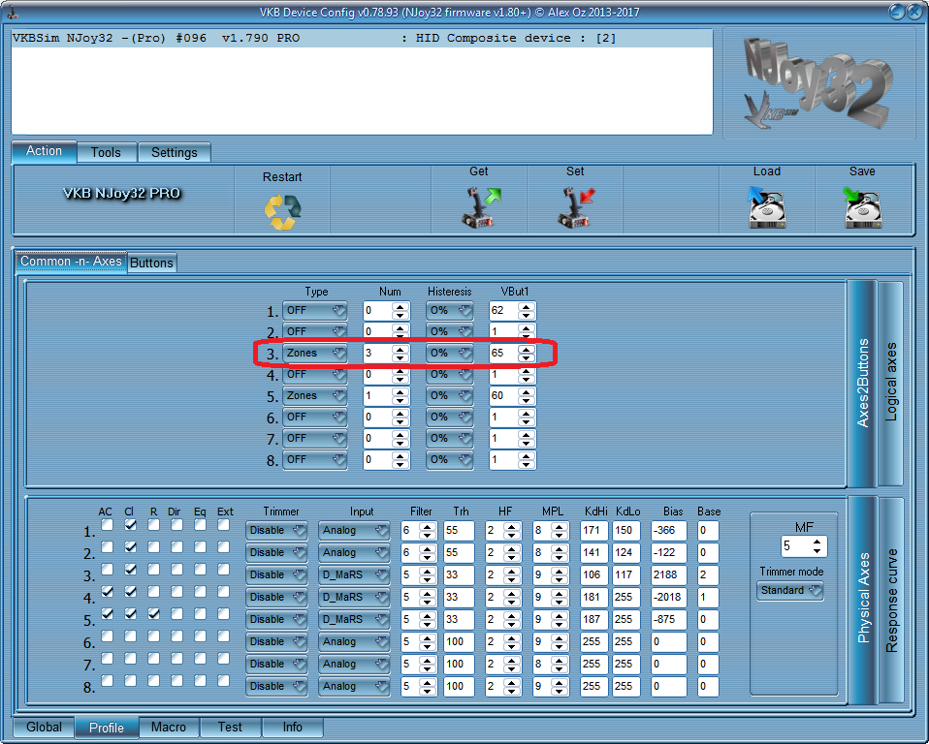Uncheck the R checkbox for axis 5
This screenshot has height=744, width=929.
tap(153, 614)
